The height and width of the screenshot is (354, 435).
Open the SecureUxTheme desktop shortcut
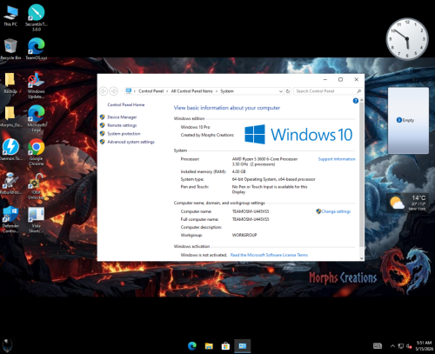[37, 17]
